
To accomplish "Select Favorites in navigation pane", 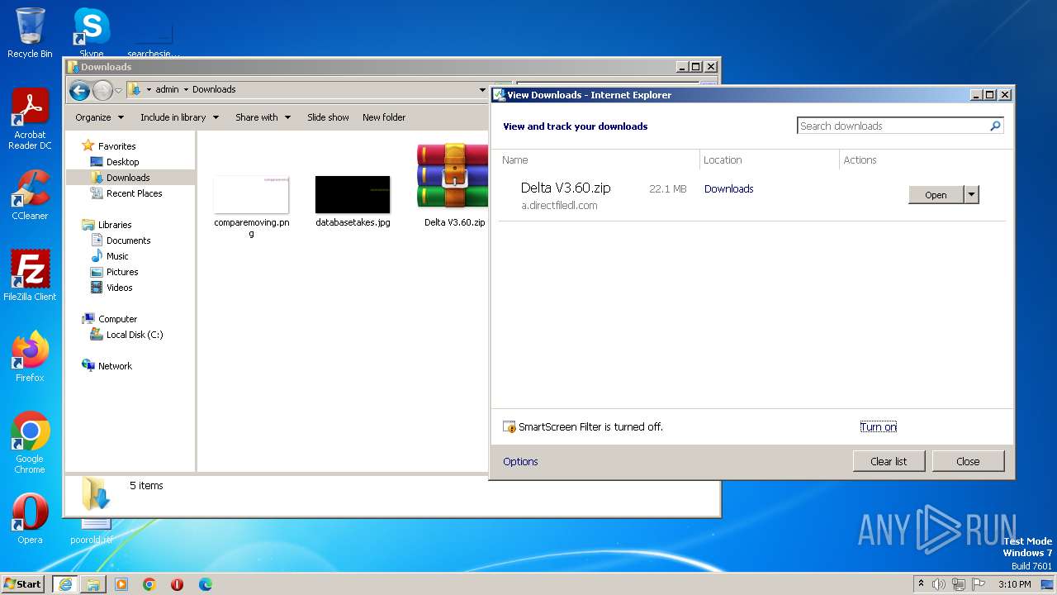I will click(x=116, y=146).
